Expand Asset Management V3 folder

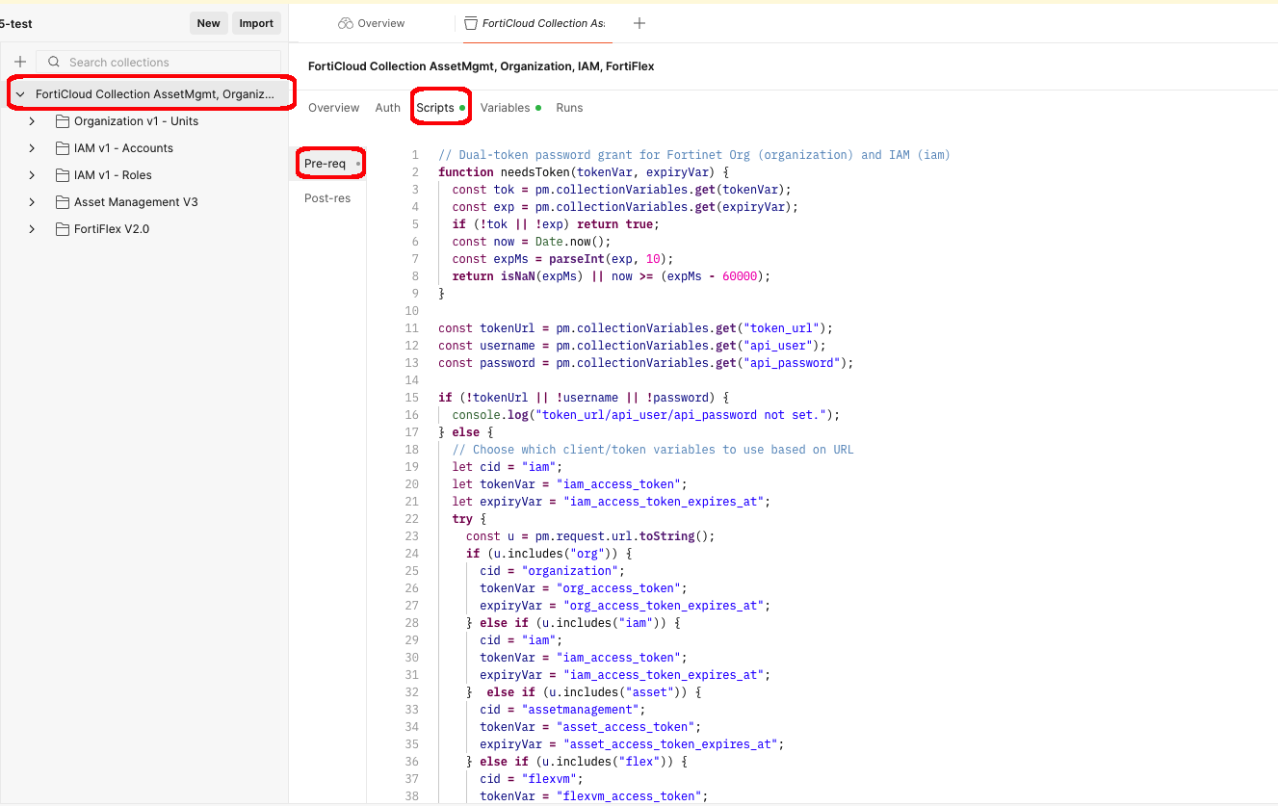pos(32,202)
